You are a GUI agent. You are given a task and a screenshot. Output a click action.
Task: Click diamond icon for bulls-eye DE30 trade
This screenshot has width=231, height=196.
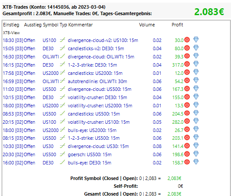click(196, 162)
